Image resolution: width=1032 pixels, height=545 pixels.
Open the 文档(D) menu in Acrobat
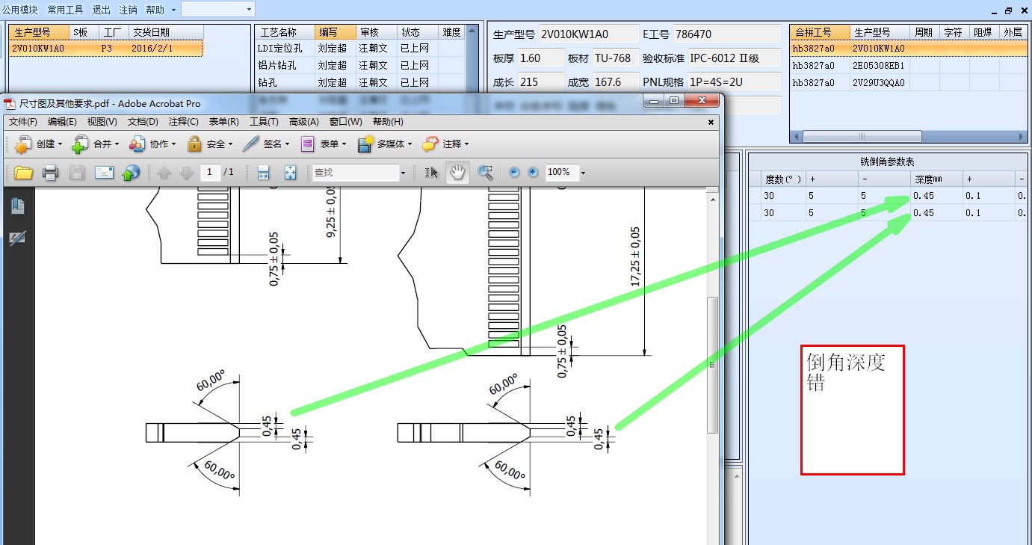tap(143, 122)
